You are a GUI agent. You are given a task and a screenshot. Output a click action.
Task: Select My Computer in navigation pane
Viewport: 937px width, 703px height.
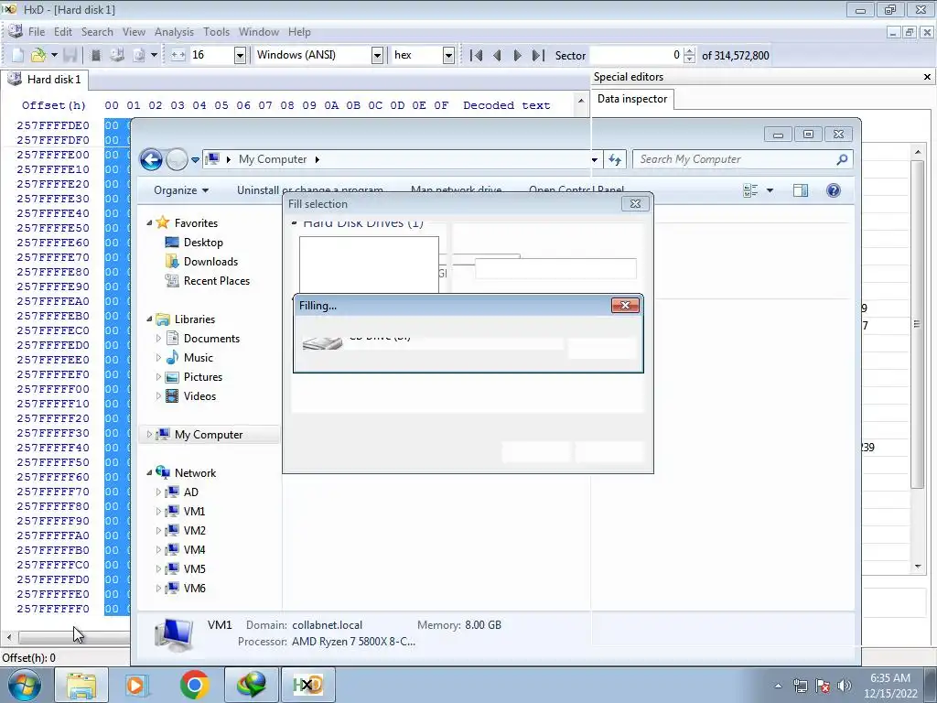(209, 435)
